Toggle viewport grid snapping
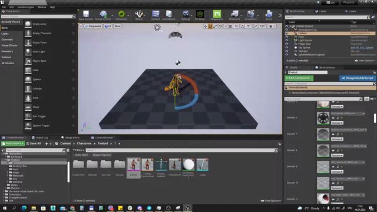This screenshot has width=377, height=212. [230, 26]
